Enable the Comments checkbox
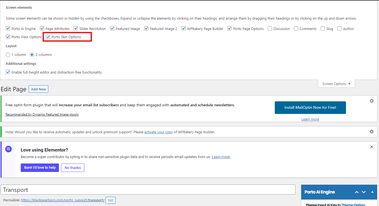379x206 pixels. click(x=296, y=28)
